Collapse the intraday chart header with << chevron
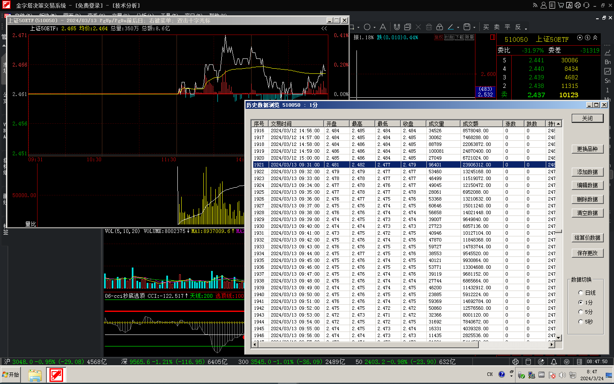The width and height of the screenshot is (614, 384). tap(324, 29)
